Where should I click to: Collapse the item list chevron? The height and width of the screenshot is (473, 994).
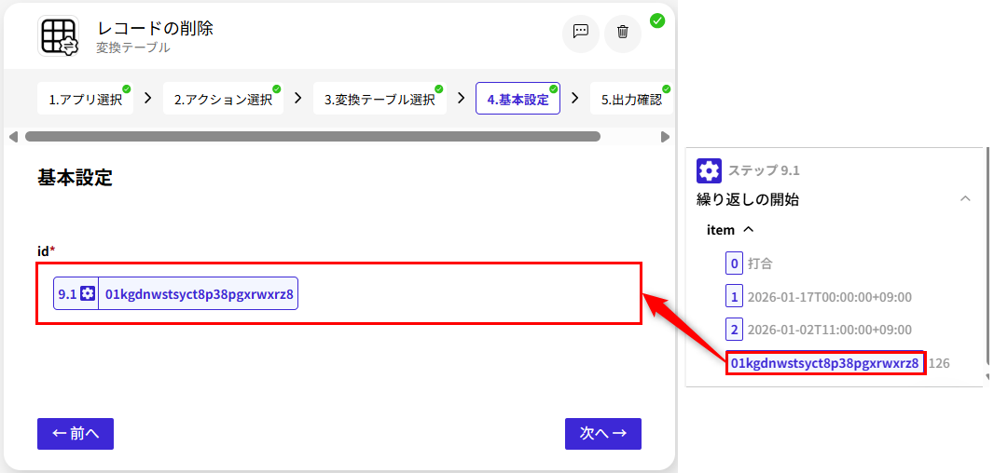(748, 230)
